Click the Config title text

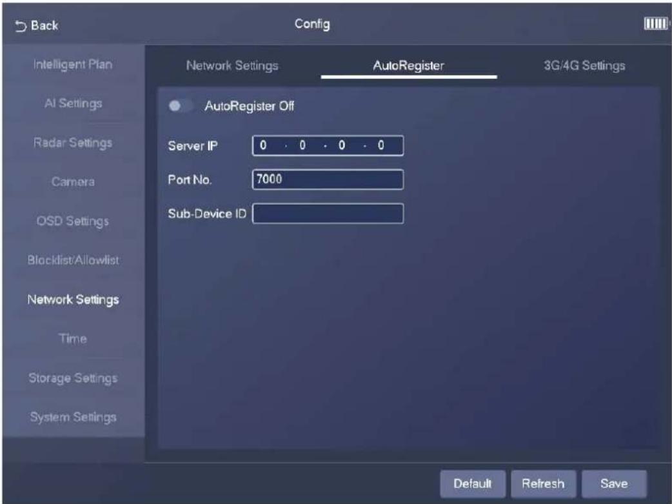[312, 24]
